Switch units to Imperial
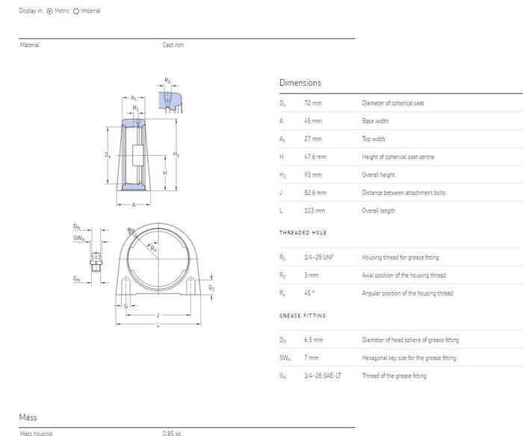This screenshot has width=523, height=436. coord(76,11)
